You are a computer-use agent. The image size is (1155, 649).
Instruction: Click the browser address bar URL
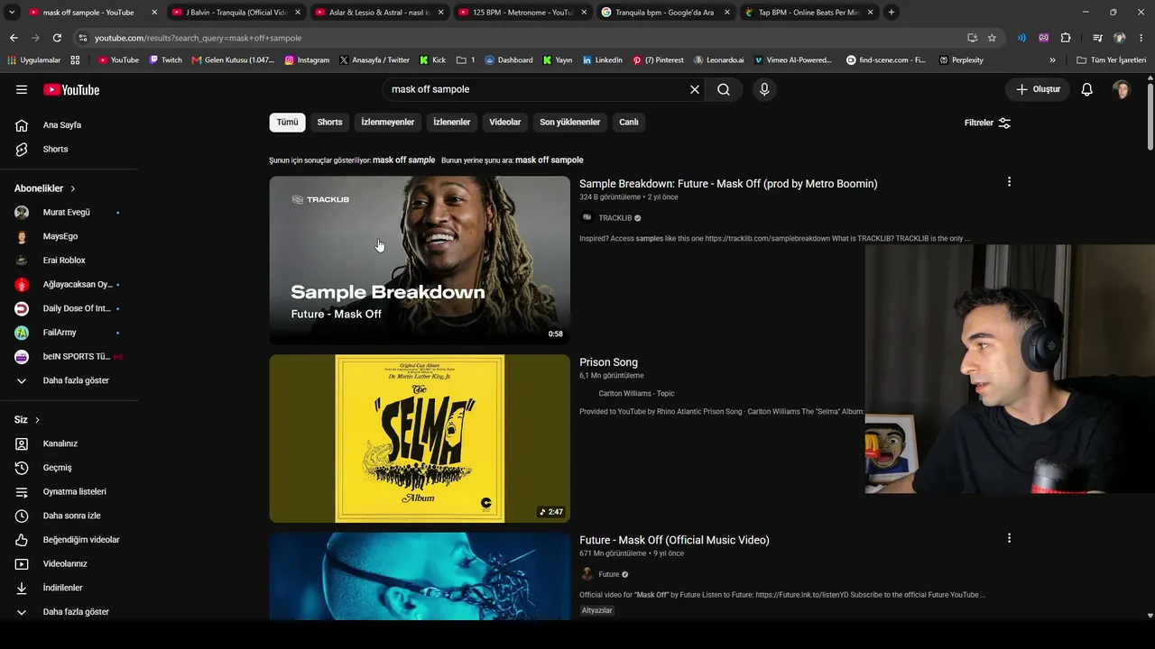point(198,38)
